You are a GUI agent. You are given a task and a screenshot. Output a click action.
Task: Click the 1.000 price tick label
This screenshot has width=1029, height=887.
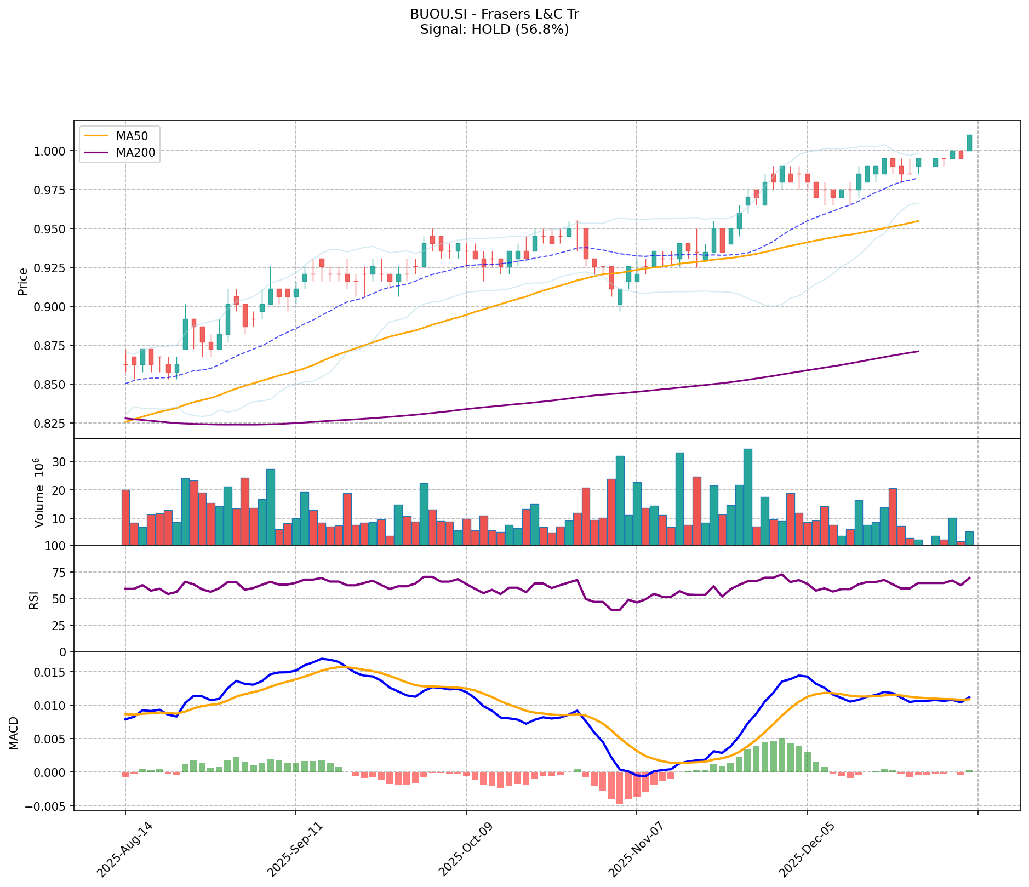click(51, 151)
